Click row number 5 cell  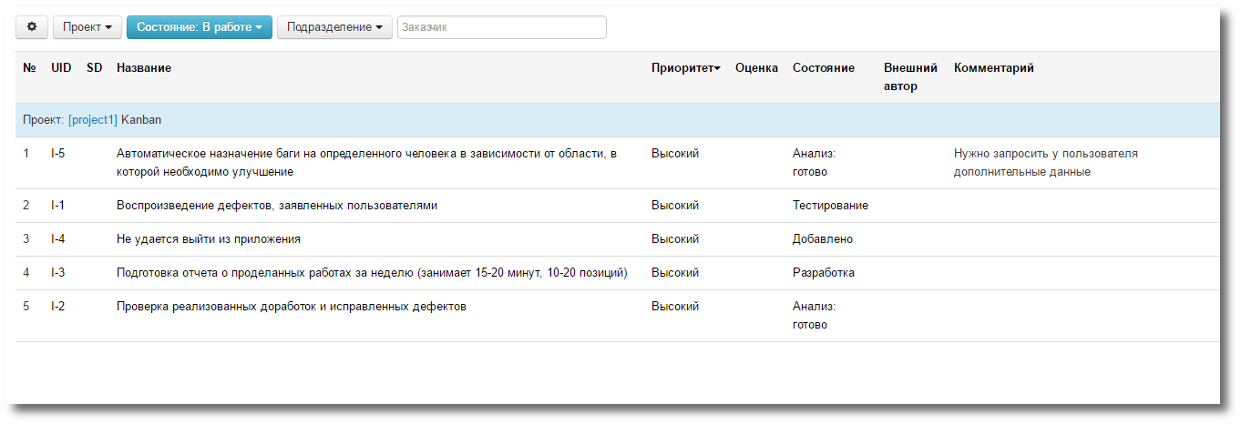tap(26, 307)
